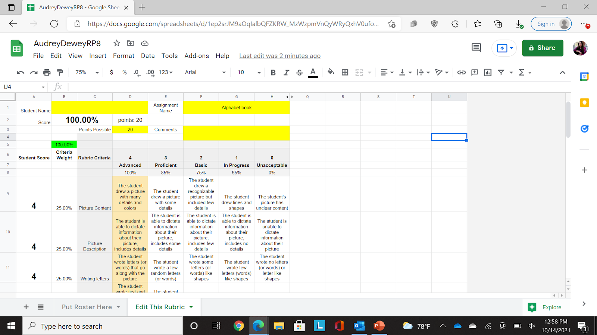The width and height of the screenshot is (597, 335).
Task: View last edit was 2 minutes ago
Action: [280, 56]
